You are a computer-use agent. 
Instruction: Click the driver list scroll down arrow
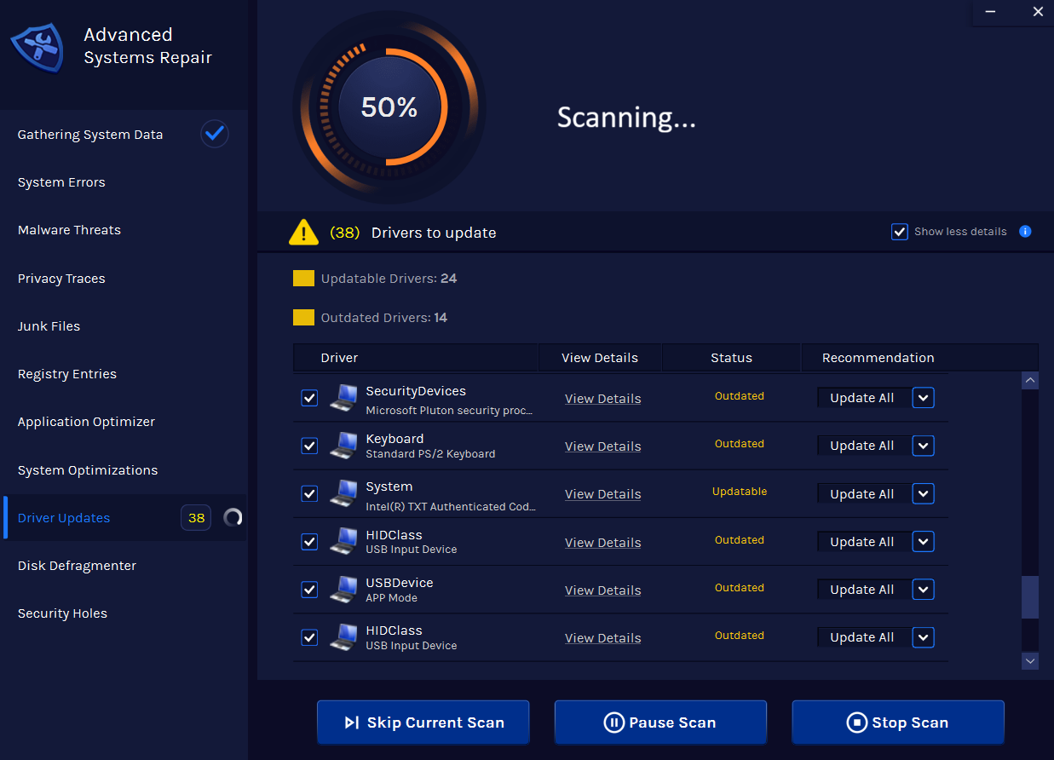click(1030, 660)
